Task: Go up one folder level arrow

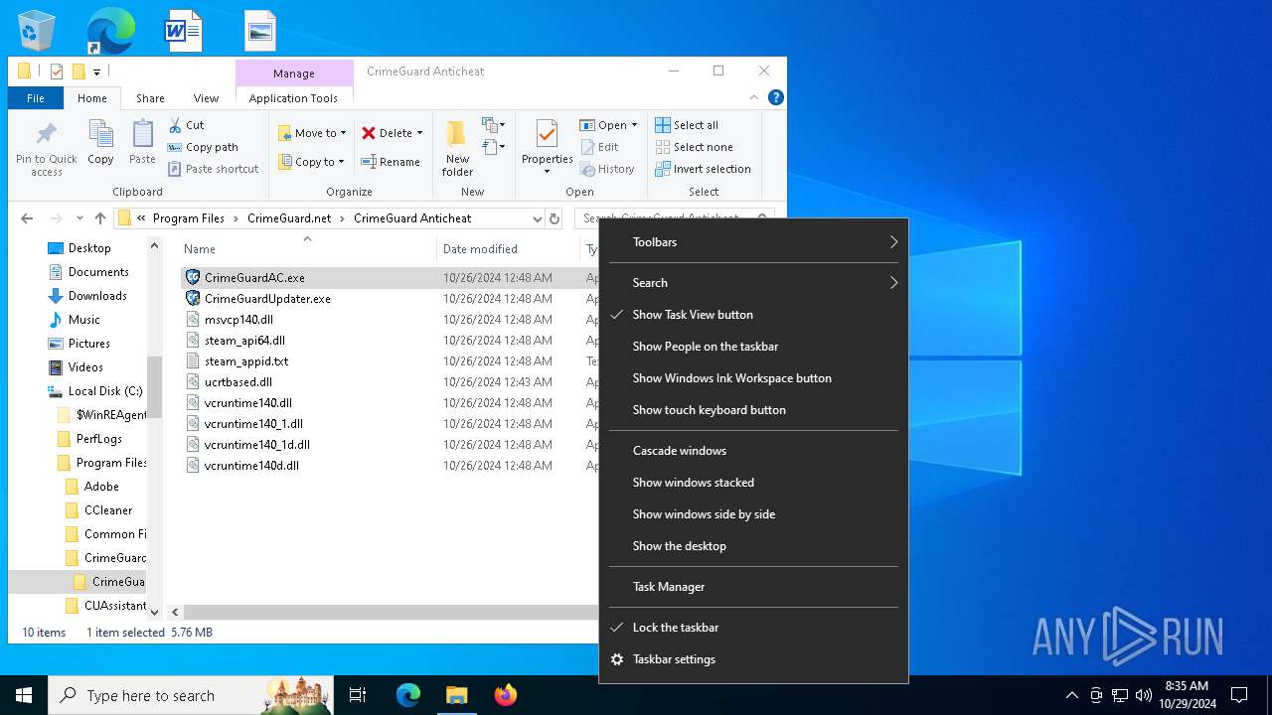Action: coord(100,218)
